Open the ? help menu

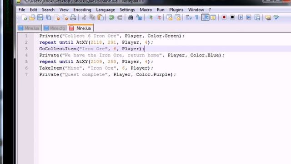[210, 10]
